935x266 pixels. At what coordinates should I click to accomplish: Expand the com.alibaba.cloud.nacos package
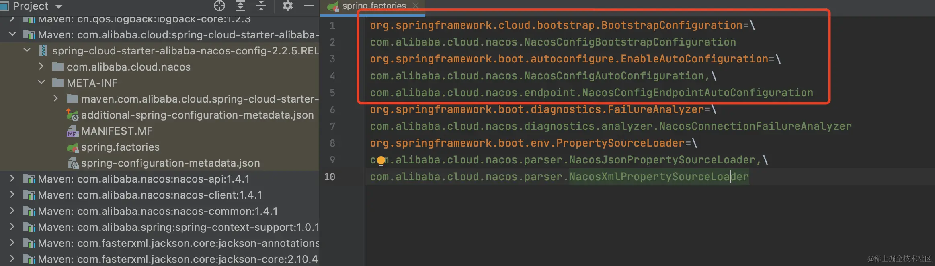pos(41,66)
